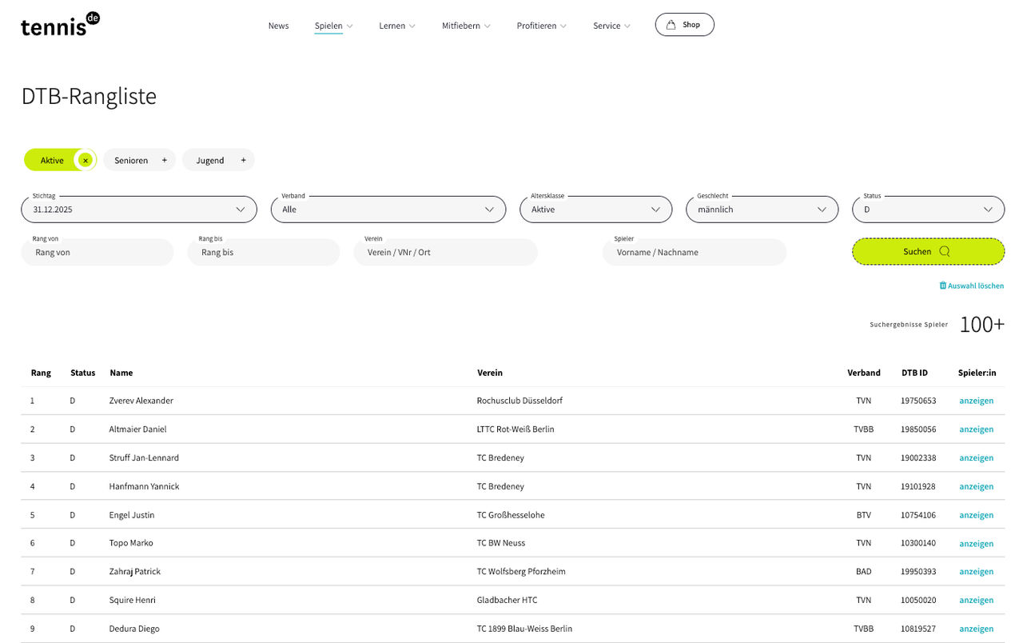Click the Vorname / Nachname player input field
1023x643 pixels.
[694, 252]
